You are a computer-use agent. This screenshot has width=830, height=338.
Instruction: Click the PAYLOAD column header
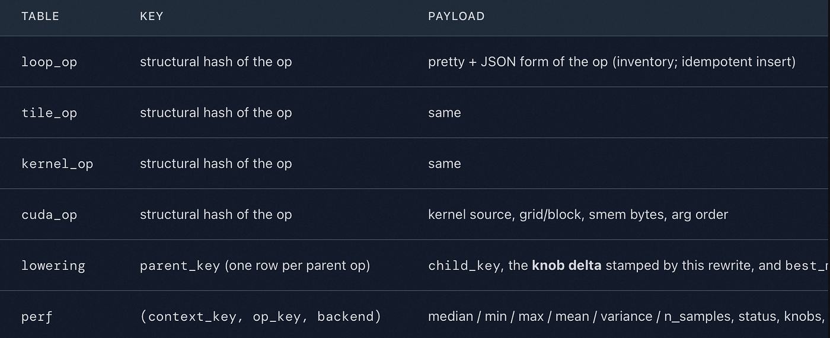point(456,17)
